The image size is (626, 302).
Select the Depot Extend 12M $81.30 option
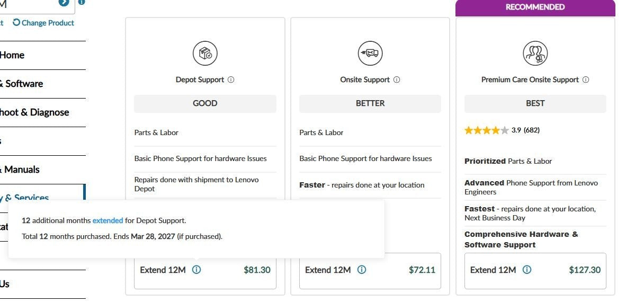[x=205, y=270]
